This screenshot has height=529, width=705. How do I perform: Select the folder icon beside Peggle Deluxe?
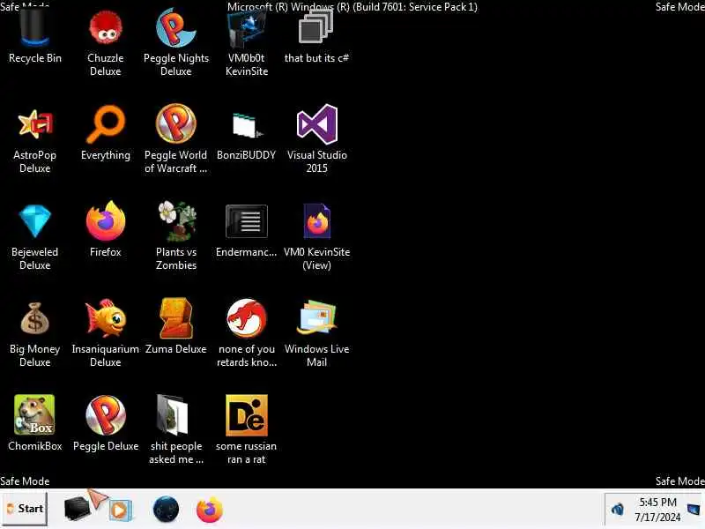[173, 414]
